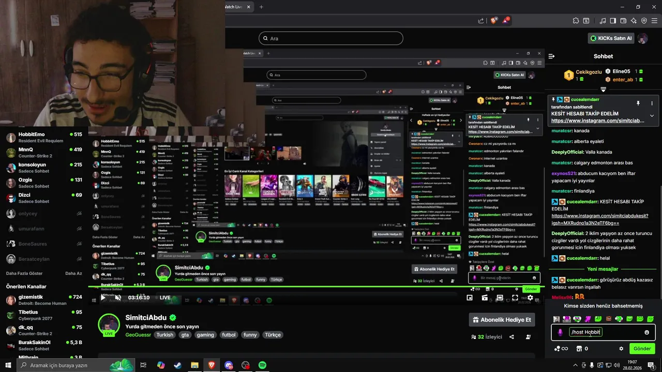
Task: Select the gaming tag
Action: point(205,335)
